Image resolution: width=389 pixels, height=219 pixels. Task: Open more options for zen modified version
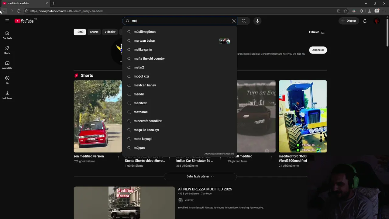[x=118, y=158]
